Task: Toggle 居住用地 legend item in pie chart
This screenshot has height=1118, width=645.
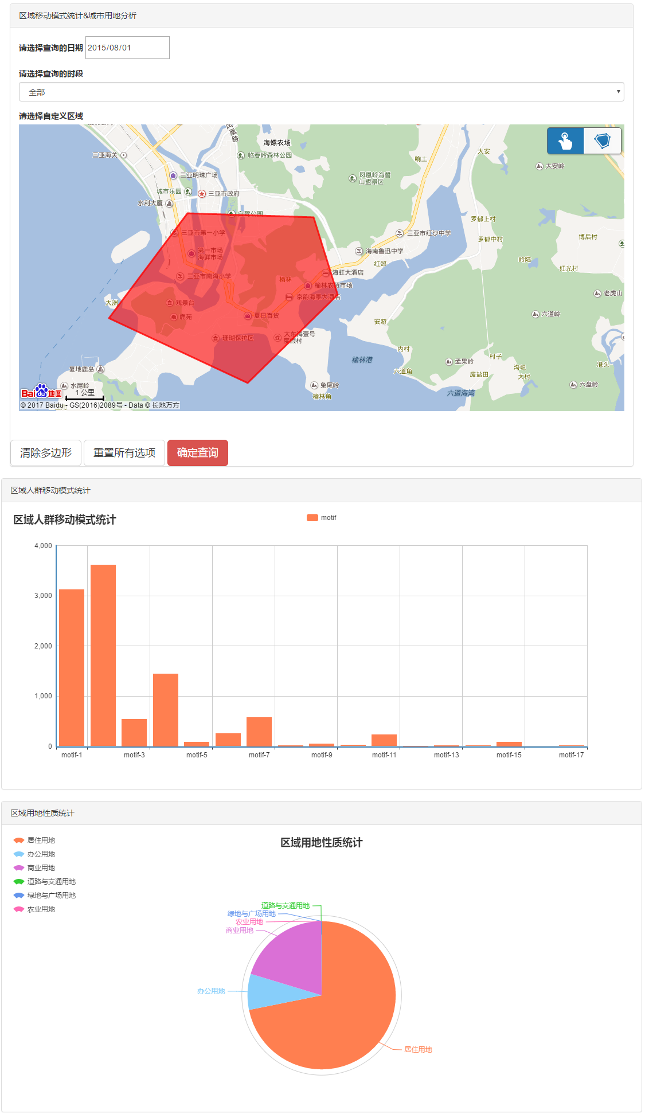Action: [34, 841]
